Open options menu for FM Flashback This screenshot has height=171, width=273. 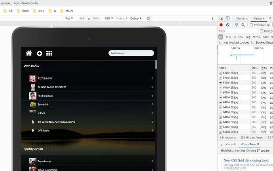pyautogui.click(x=152, y=96)
